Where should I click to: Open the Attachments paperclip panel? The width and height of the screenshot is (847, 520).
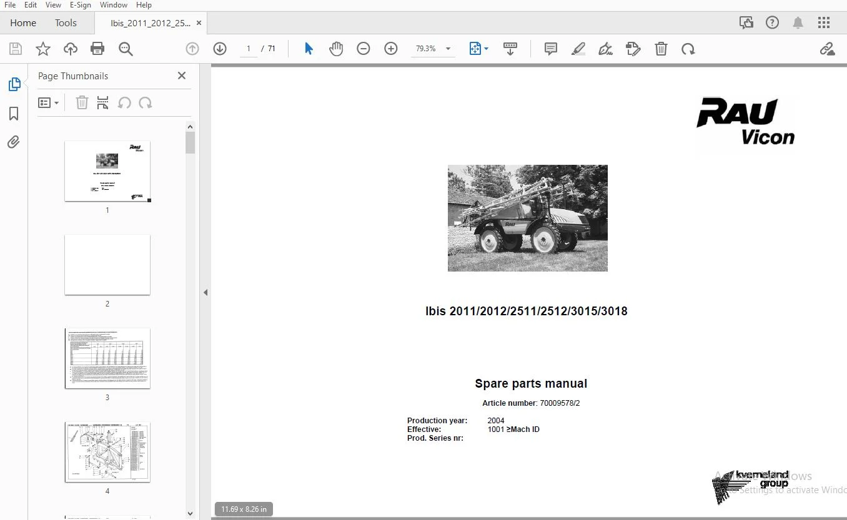coord(14,142)
